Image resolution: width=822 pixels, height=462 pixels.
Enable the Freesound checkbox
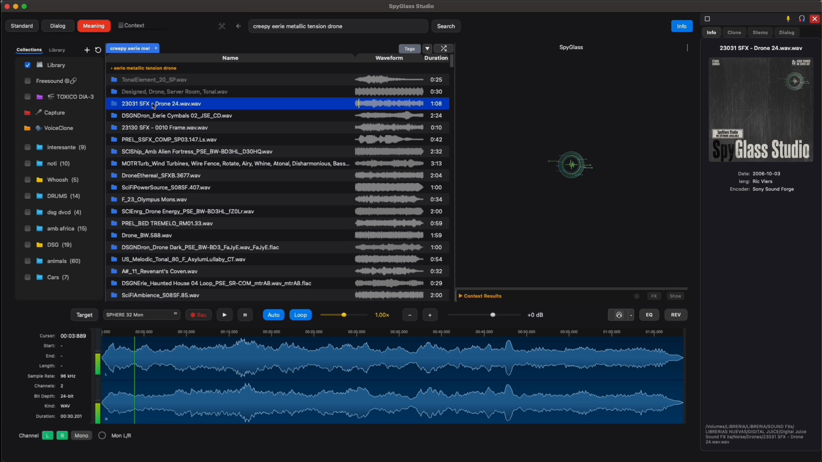click(27, 81)
